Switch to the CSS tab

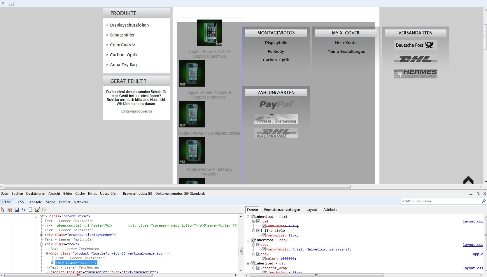coord(21,202)
